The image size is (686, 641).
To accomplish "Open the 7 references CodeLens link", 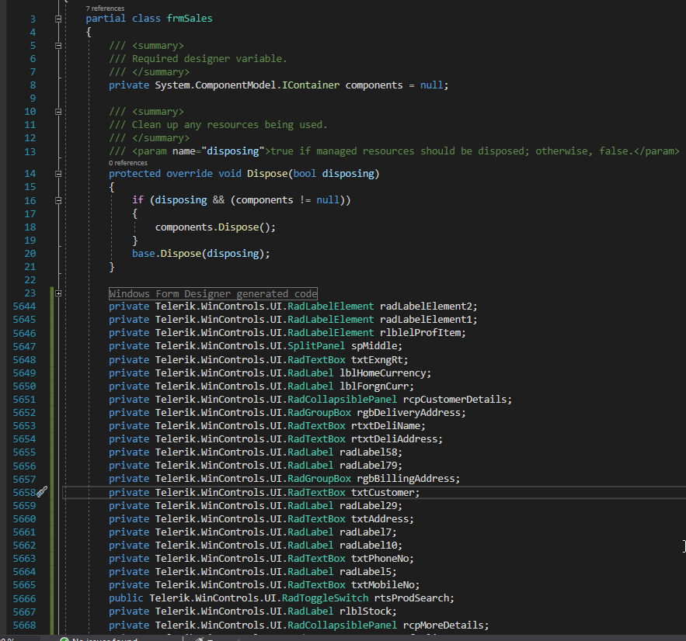I will pyautogui.click(x=105, y=8).
